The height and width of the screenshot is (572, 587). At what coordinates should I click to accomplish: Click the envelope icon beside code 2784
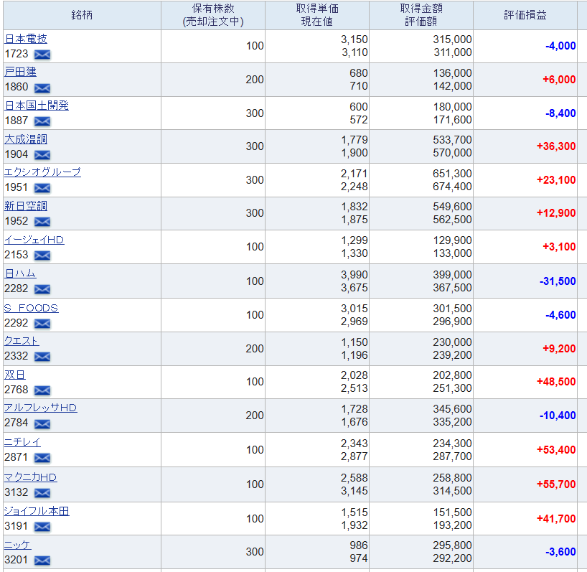pos(42,423)
